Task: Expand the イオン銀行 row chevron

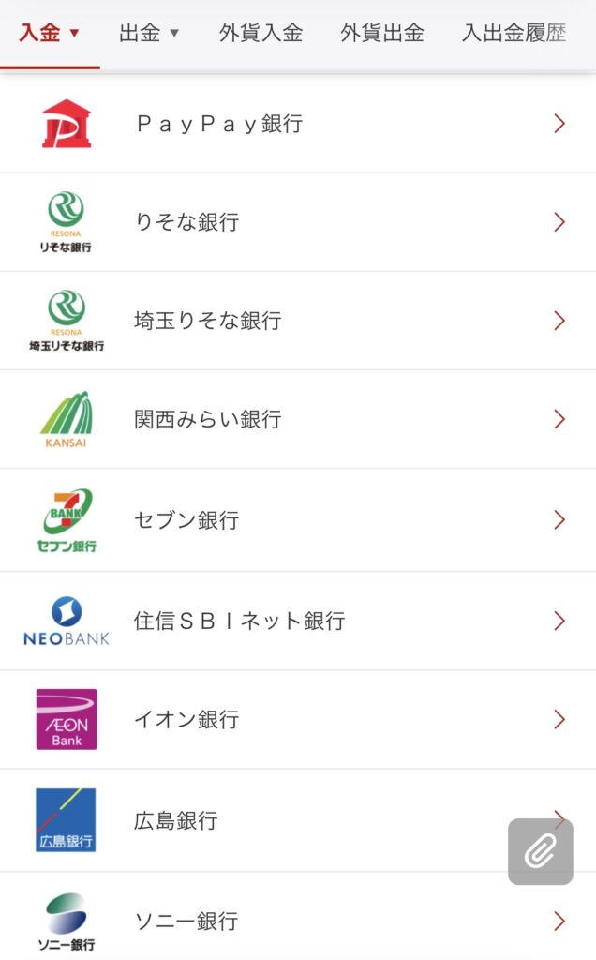Action: [x=559, y=719]
